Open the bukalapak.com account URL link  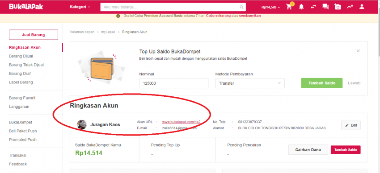pyautogui.click(x=181, y=122)
